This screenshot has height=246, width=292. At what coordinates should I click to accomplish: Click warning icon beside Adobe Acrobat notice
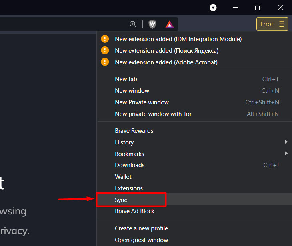(x=105, y=62)
